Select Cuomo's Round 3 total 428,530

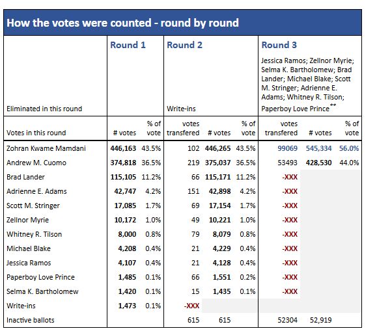318,163
